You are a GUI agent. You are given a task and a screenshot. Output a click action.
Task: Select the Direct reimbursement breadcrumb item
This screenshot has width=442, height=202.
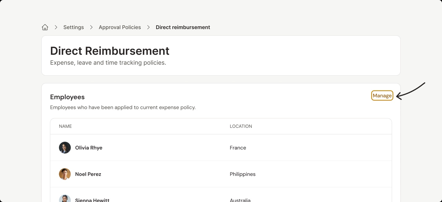(x=183, y=27)
